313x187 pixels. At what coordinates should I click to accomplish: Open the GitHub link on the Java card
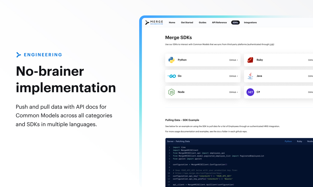pos(311,76)
